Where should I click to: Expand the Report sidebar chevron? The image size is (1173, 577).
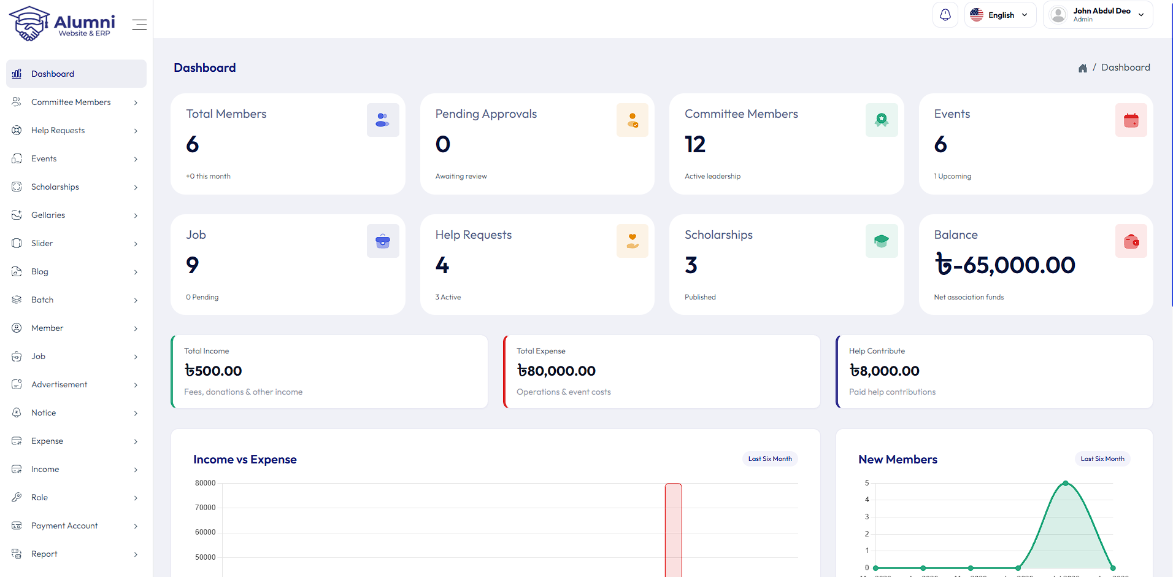[136, 554]
